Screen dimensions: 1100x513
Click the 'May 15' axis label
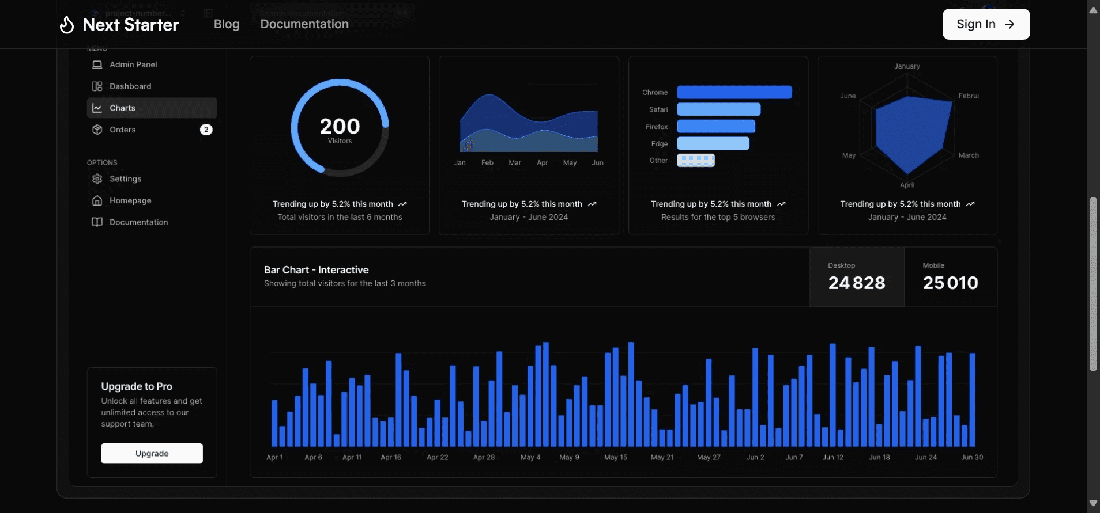coord(616,457)
